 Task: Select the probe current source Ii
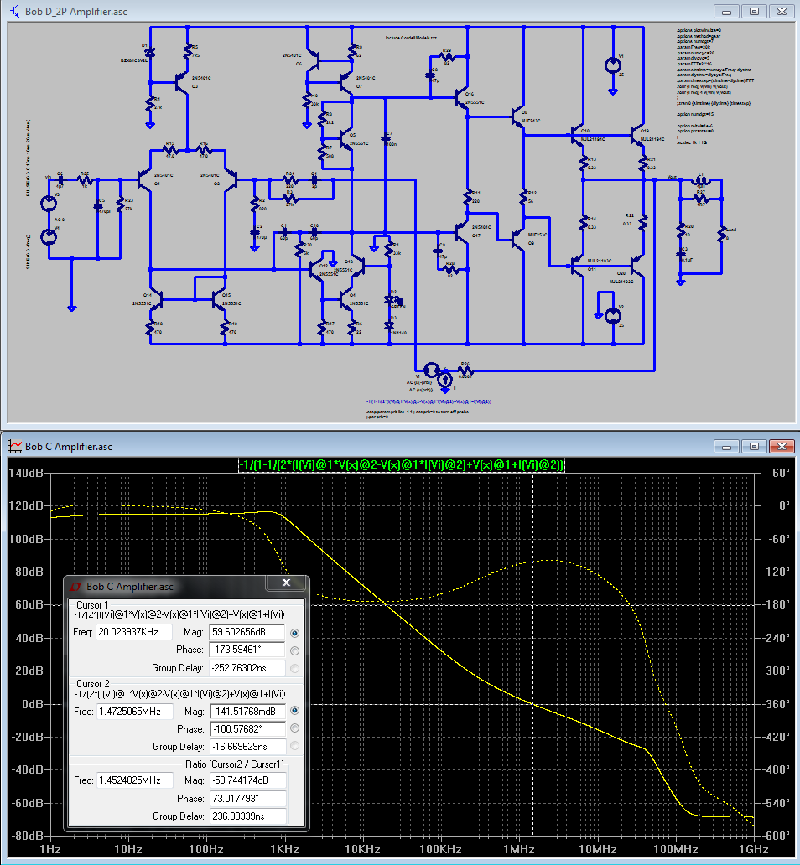coord(445,380)
